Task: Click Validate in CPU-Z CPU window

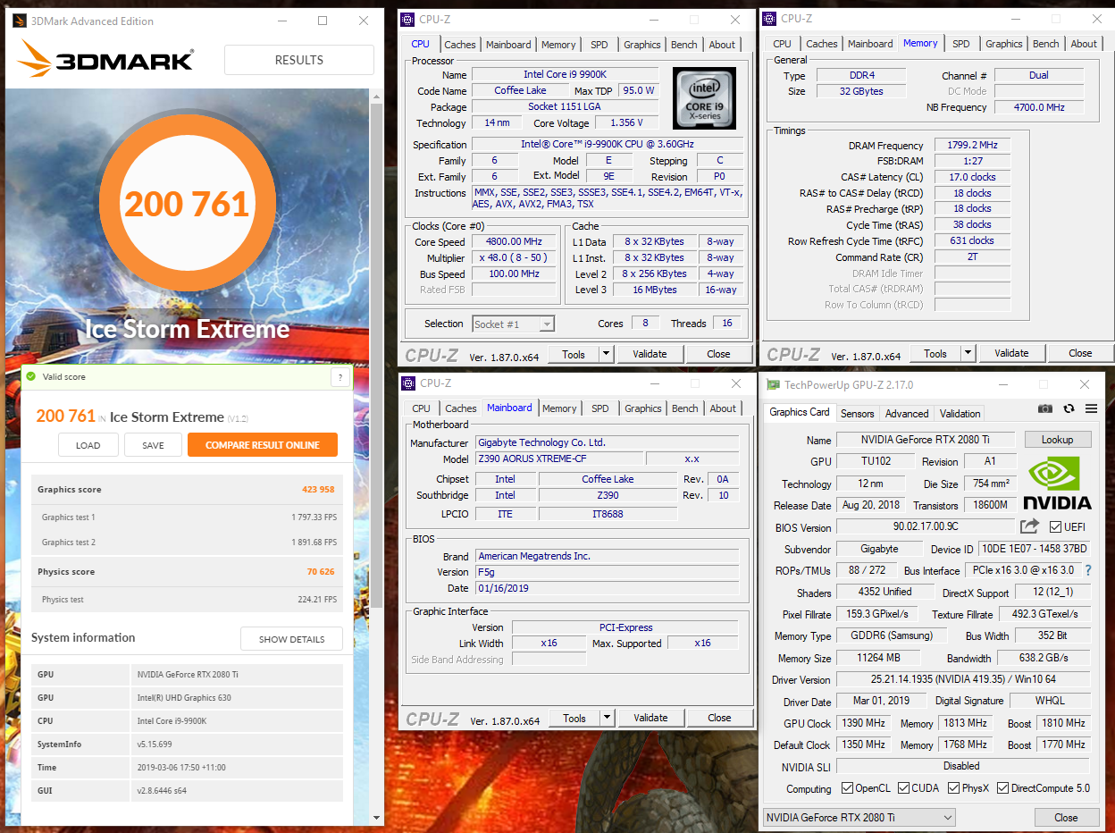Action: click(x=650, y=354)
